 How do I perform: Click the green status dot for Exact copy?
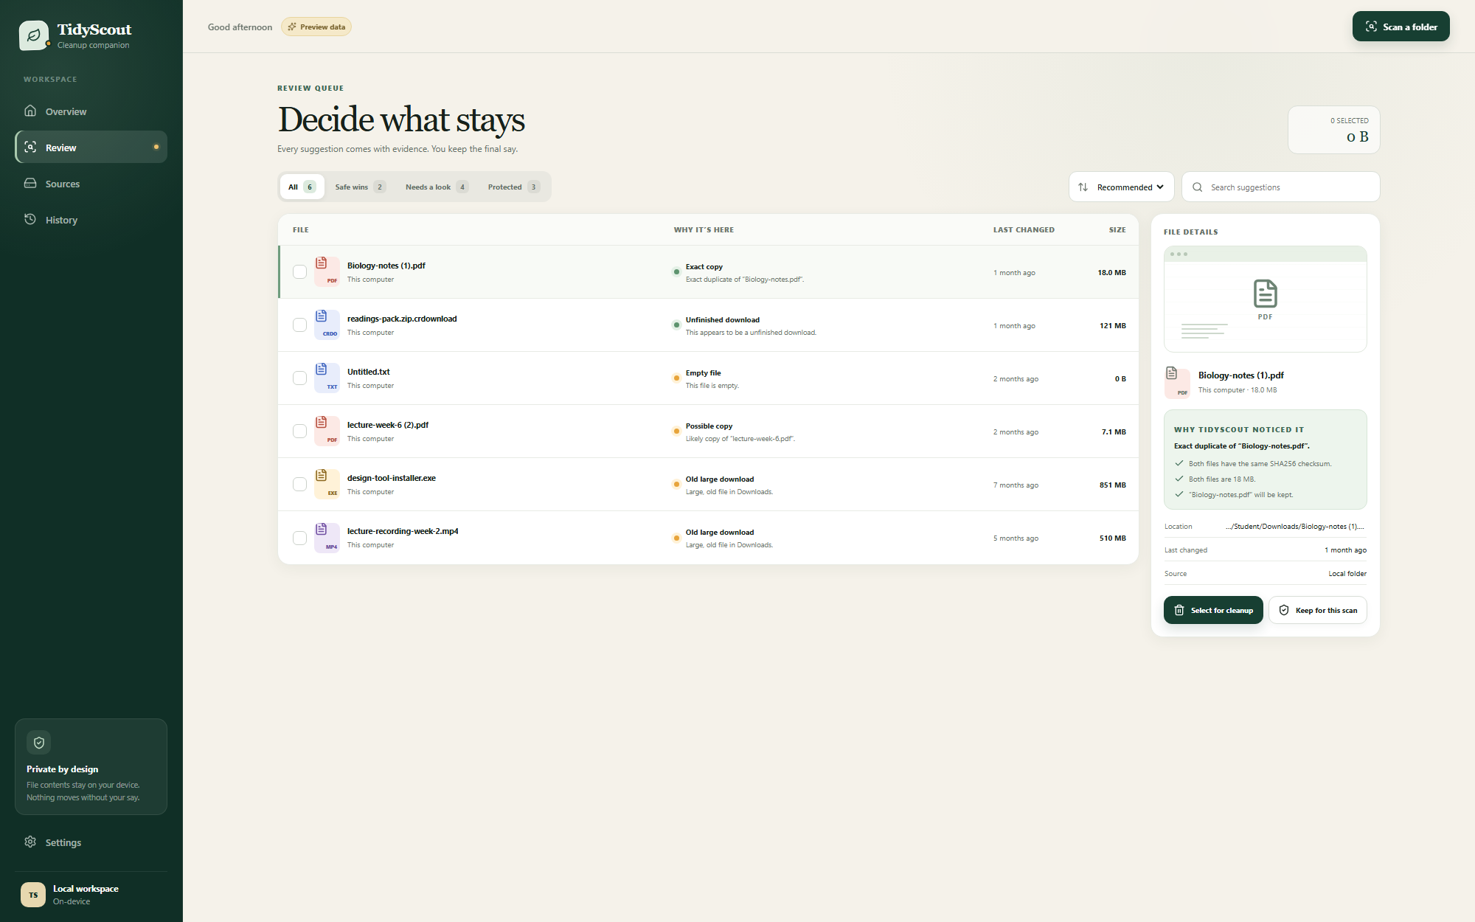coord(676,272)
